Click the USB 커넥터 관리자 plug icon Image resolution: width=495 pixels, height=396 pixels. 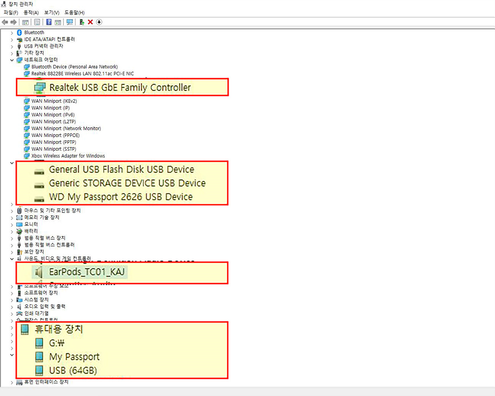coord(19,46)
